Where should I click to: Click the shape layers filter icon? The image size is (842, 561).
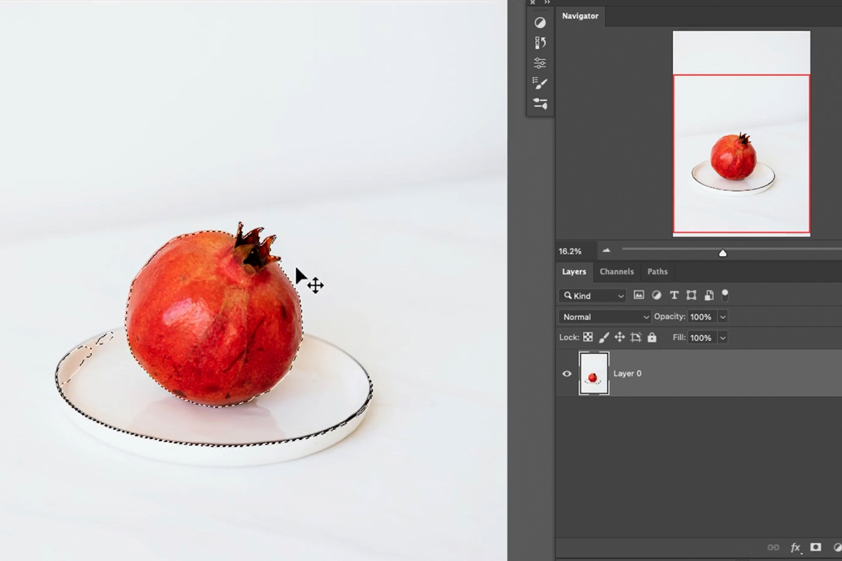point(690,295)
